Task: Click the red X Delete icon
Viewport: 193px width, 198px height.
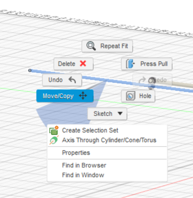Action: [x=83, y=63]
